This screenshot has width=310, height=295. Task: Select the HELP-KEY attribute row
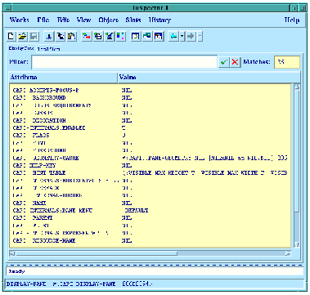click(151, 165)
